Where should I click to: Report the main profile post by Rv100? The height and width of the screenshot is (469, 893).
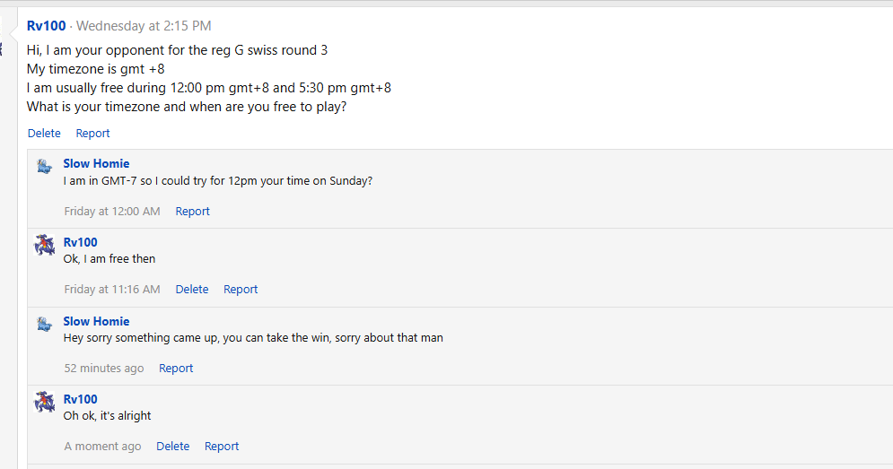pyautogui.click(x=92, y=134)
